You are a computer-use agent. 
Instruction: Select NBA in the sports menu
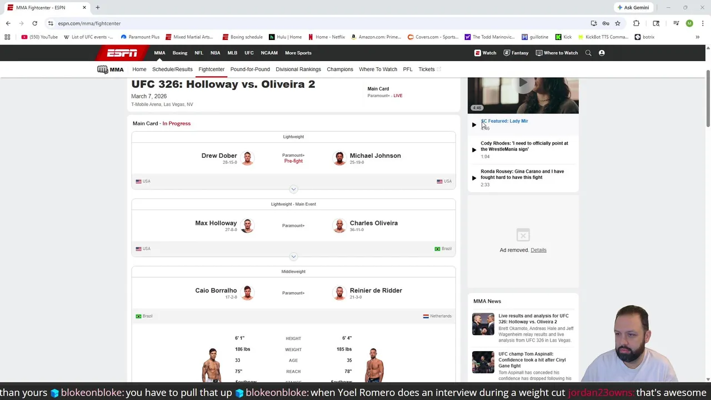(216, 53)
